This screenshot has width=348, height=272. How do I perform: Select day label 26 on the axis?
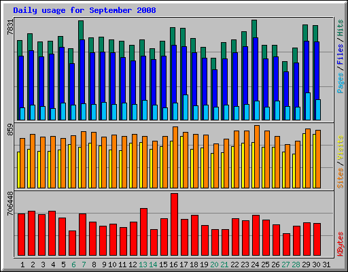click(275, 265)
